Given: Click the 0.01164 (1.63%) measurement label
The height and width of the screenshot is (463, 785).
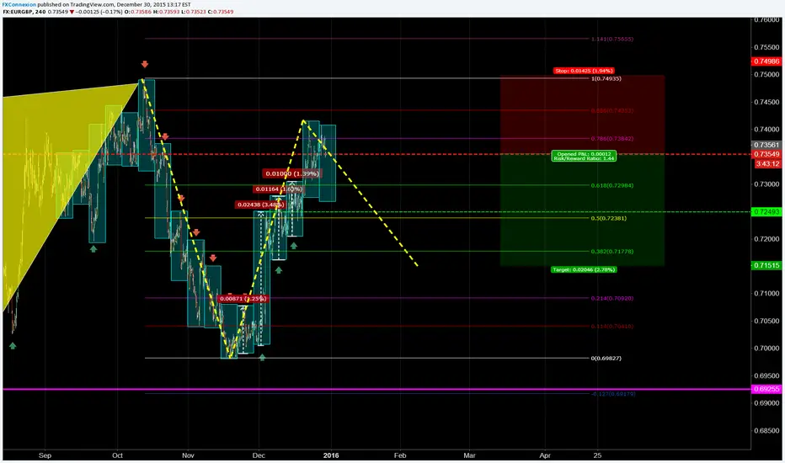Looking at the screenshot, I should point(278,189).
